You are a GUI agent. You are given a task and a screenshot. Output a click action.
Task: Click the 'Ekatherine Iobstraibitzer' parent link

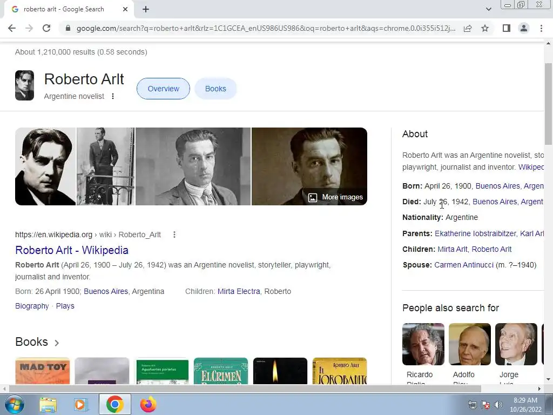click(x=475, y=233)
